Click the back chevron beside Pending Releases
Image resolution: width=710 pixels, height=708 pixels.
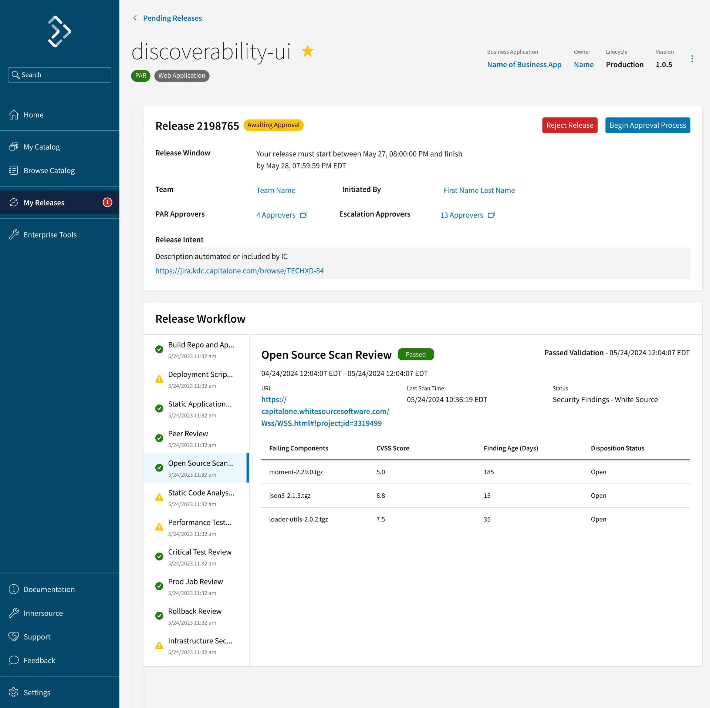(135, 18)
